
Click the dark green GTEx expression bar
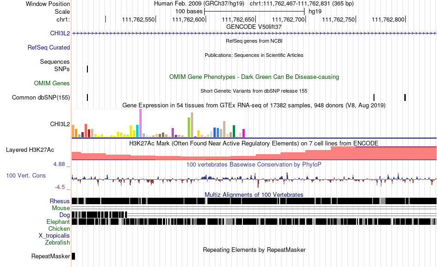pos(234,131)
